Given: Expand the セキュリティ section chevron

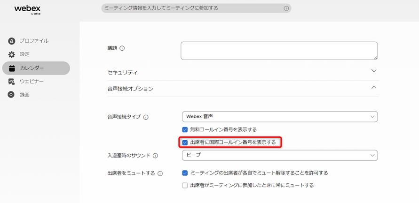Looking at the screenshot, I should click(374, 71).
